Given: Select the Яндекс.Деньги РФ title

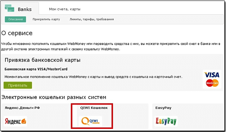Looking at the screenshot, I should tap(22, 108).
